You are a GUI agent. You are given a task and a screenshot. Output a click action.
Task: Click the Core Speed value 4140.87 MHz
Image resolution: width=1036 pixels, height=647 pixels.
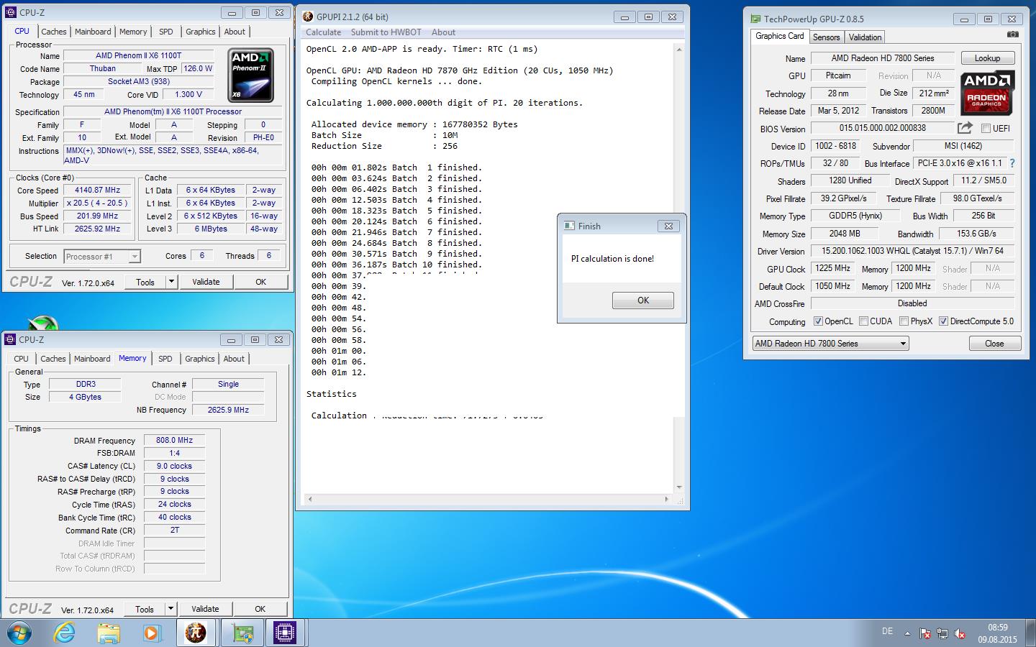tap(97, 191)
